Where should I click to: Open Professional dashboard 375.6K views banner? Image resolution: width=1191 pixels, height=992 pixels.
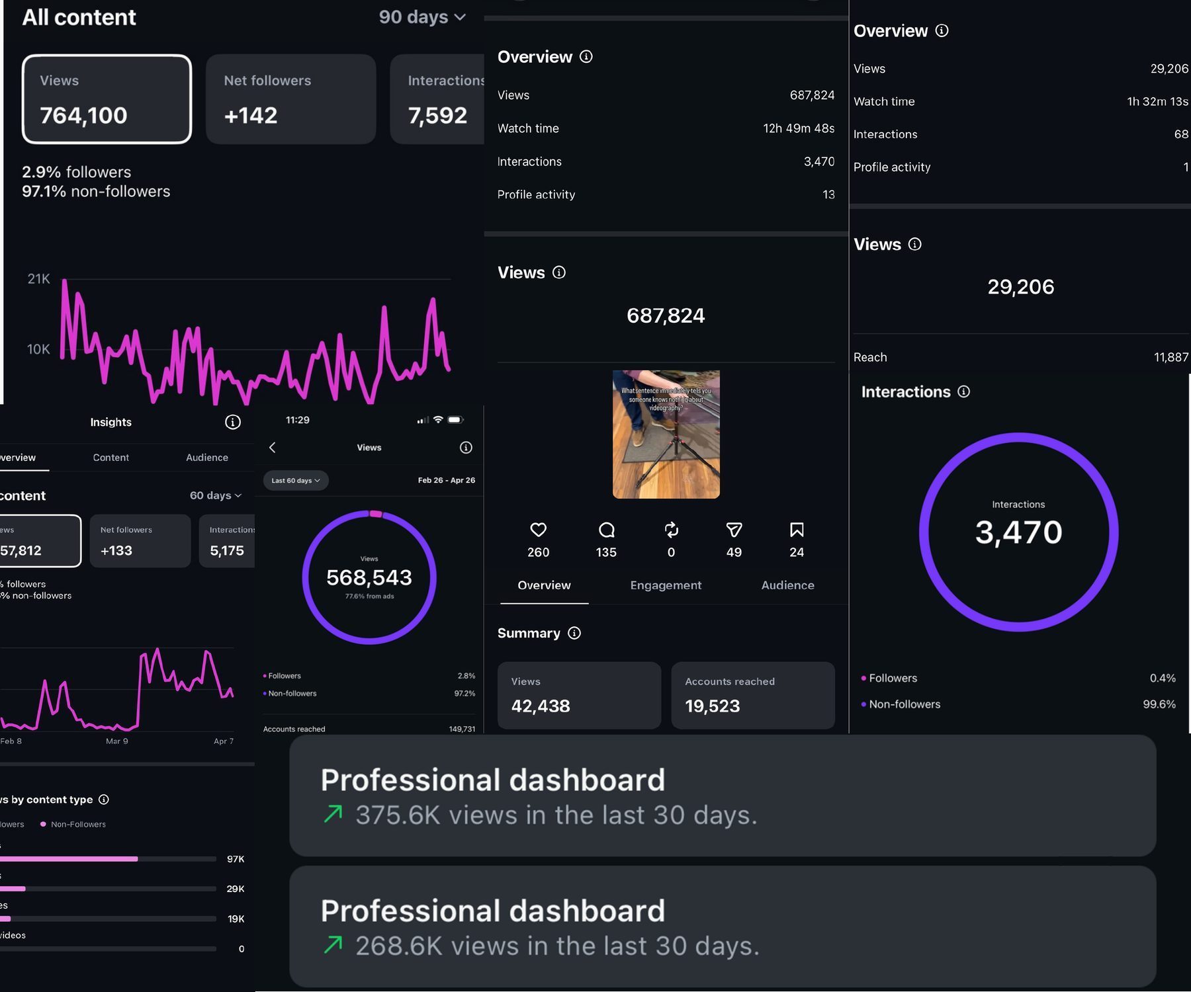click(723, 796)
